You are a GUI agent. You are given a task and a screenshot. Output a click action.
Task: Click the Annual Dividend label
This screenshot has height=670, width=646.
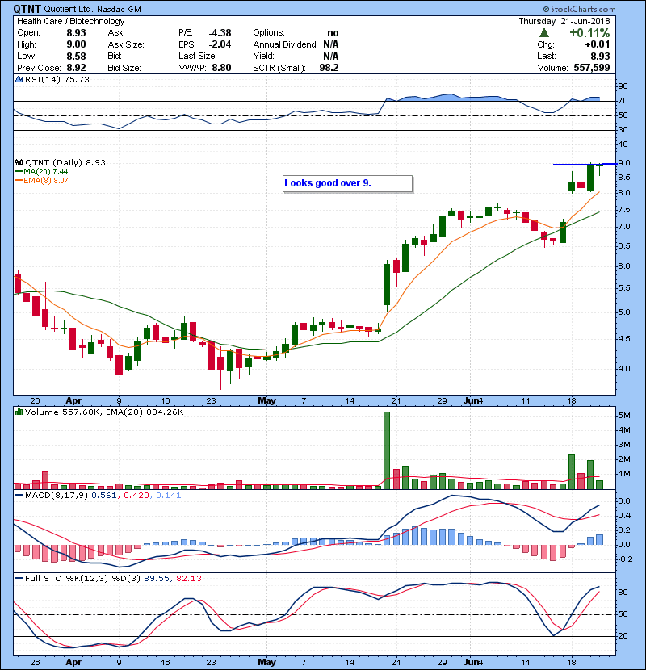point(285,44)
